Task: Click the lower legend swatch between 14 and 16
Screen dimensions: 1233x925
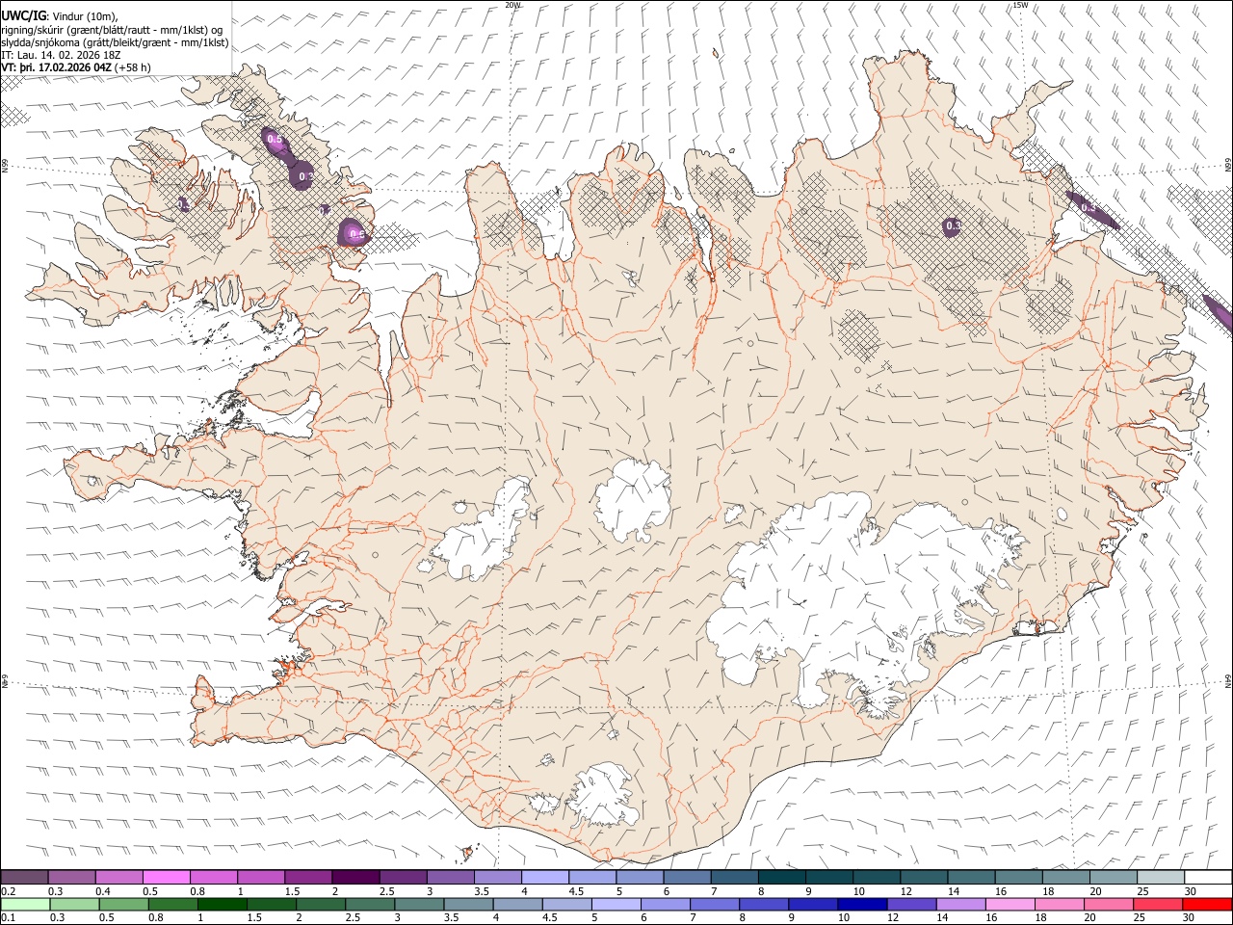Action: [961, 904]
